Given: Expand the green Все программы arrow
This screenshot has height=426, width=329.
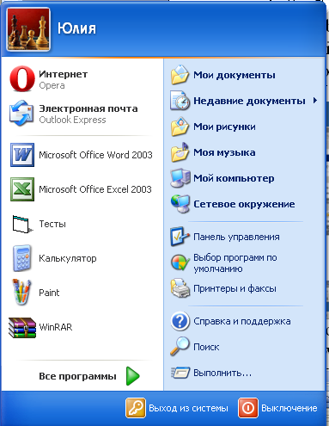Looking at the screenshot, I should pos(132,376).
